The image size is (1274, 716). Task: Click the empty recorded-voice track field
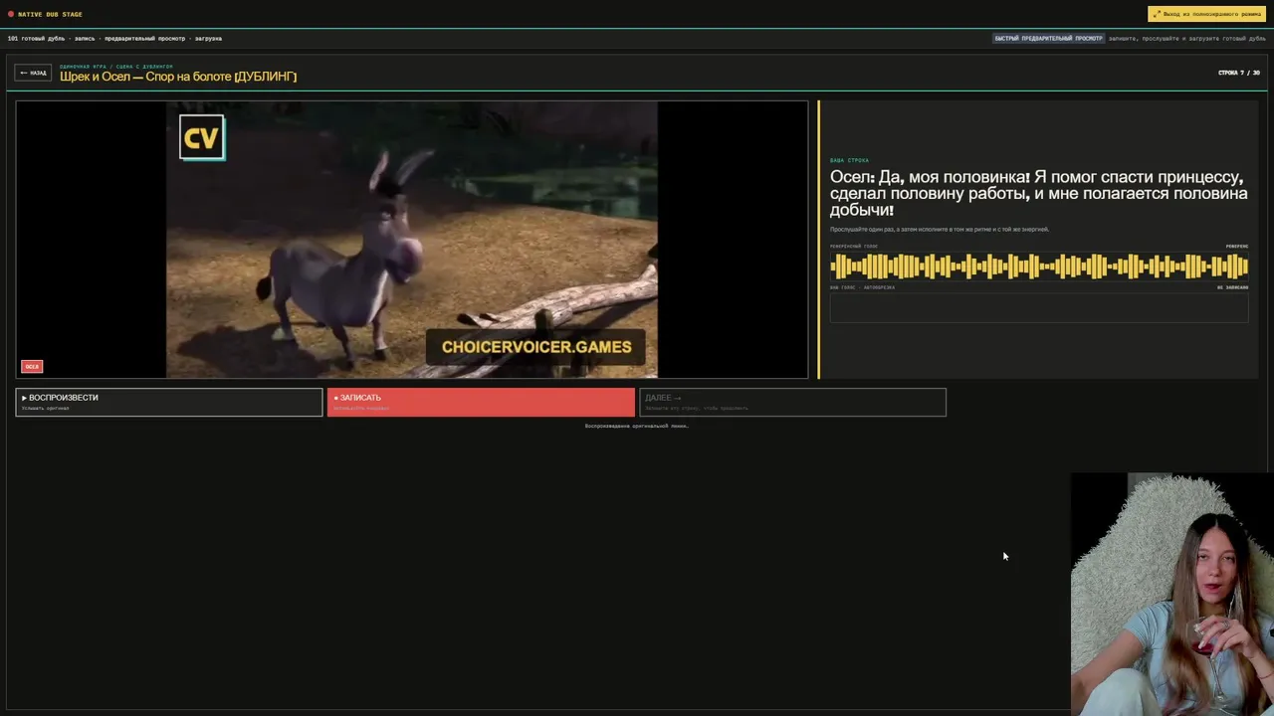coord(1039,307)
